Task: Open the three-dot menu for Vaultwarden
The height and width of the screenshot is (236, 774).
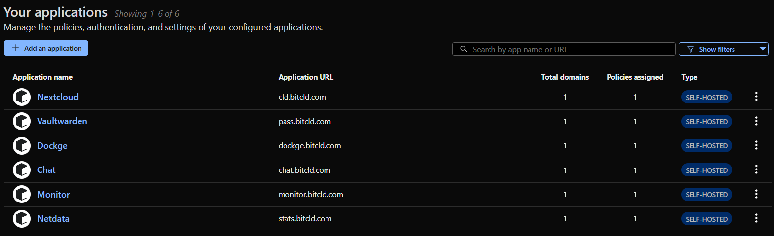Action: 756,121
